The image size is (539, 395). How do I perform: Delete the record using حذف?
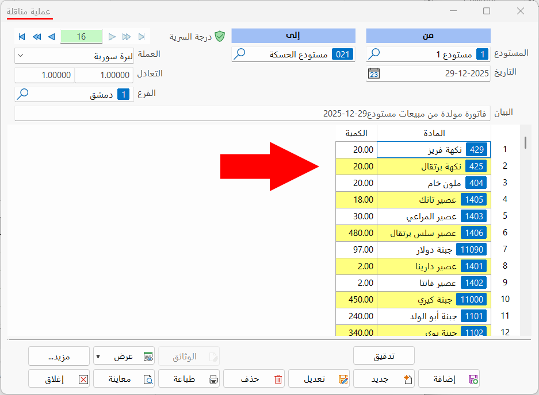[x=254, y=378]
